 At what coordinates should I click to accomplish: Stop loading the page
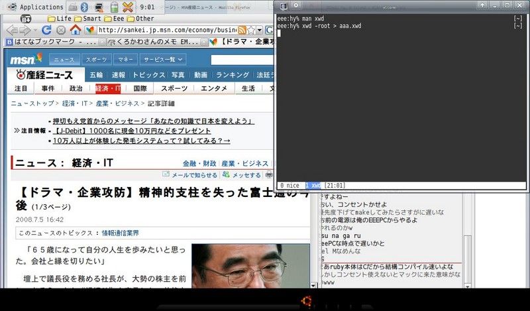pyautogui.click(x=61, y=31)
